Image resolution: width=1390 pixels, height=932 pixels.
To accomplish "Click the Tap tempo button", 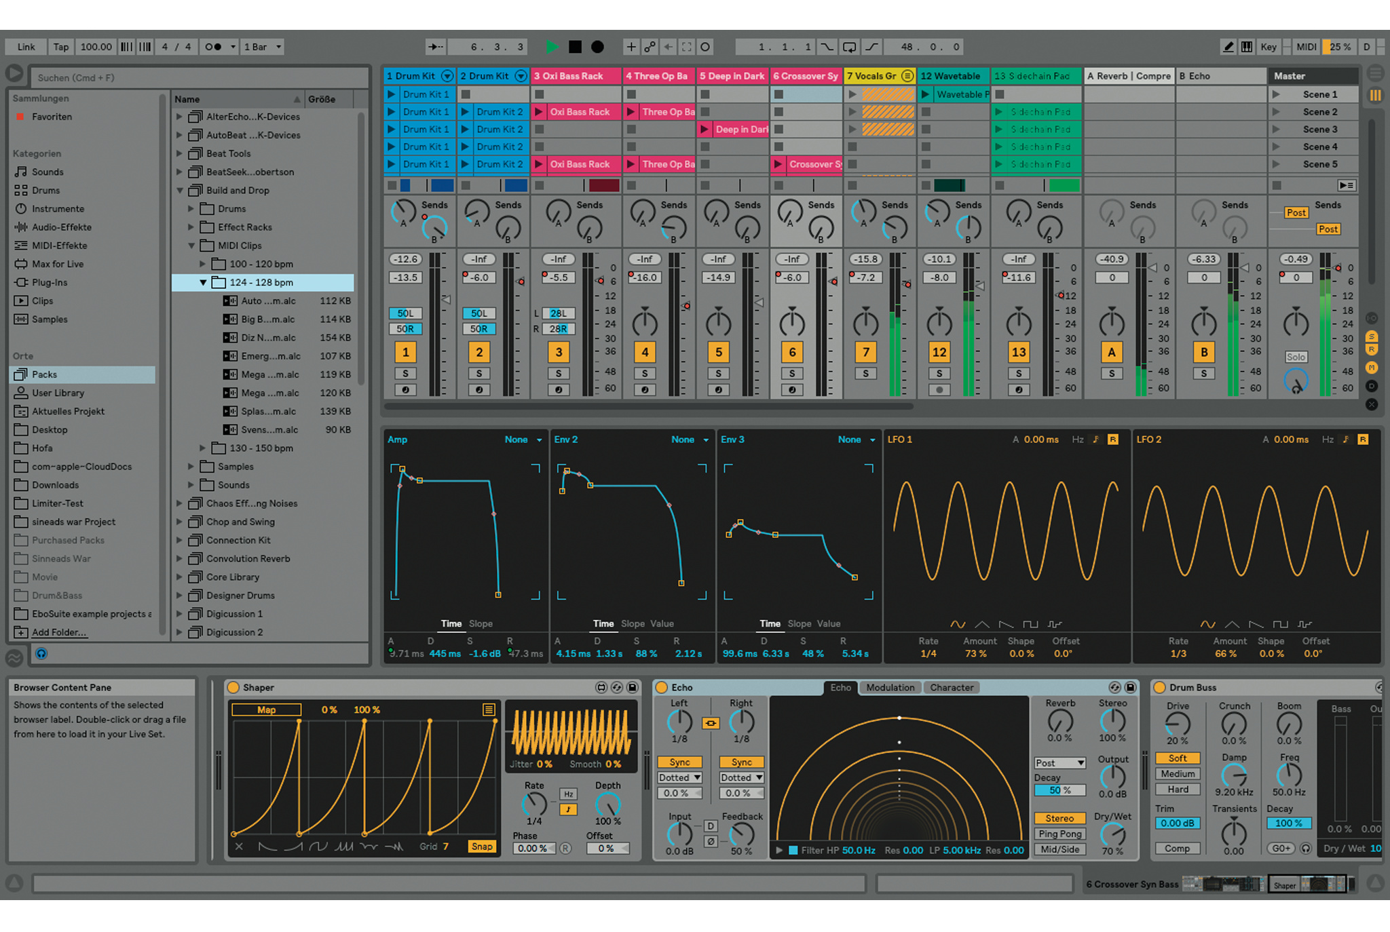I will (61, 47).
